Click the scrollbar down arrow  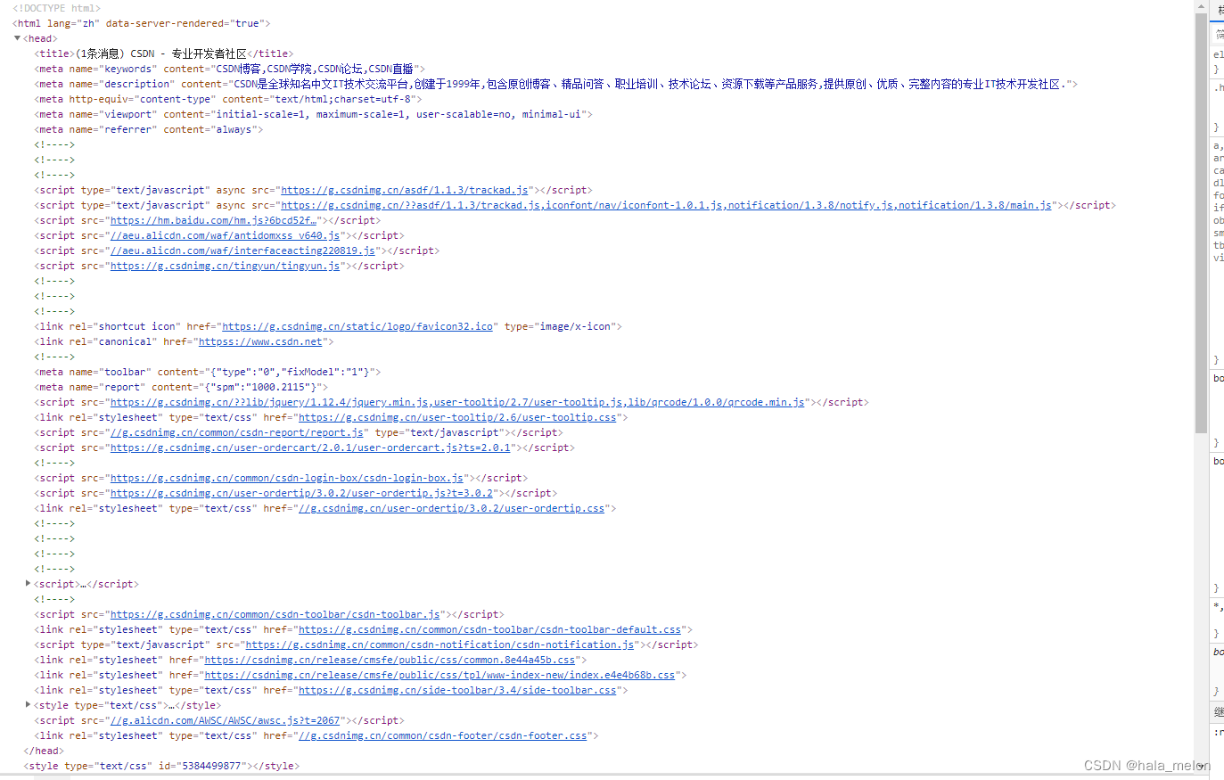[1201, 766]
